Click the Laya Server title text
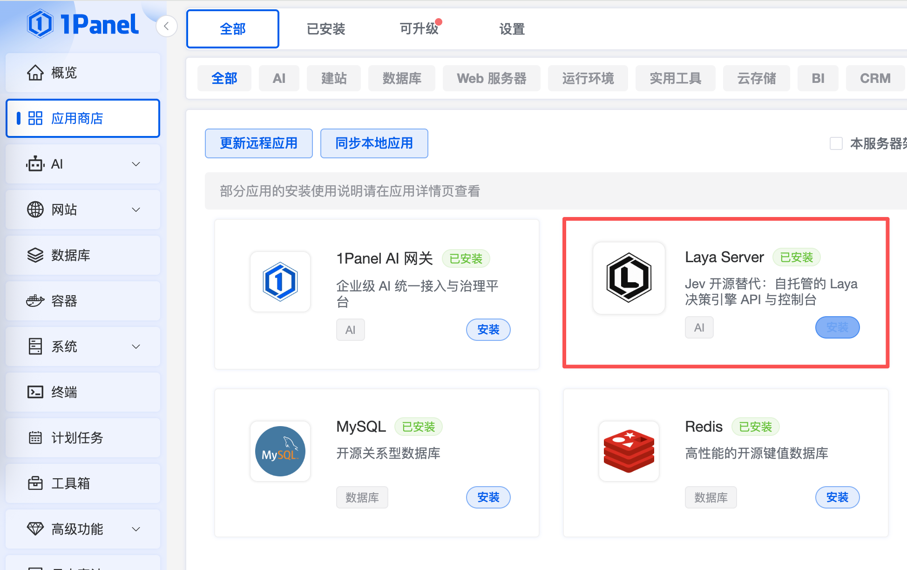 (x=724, y=257)
